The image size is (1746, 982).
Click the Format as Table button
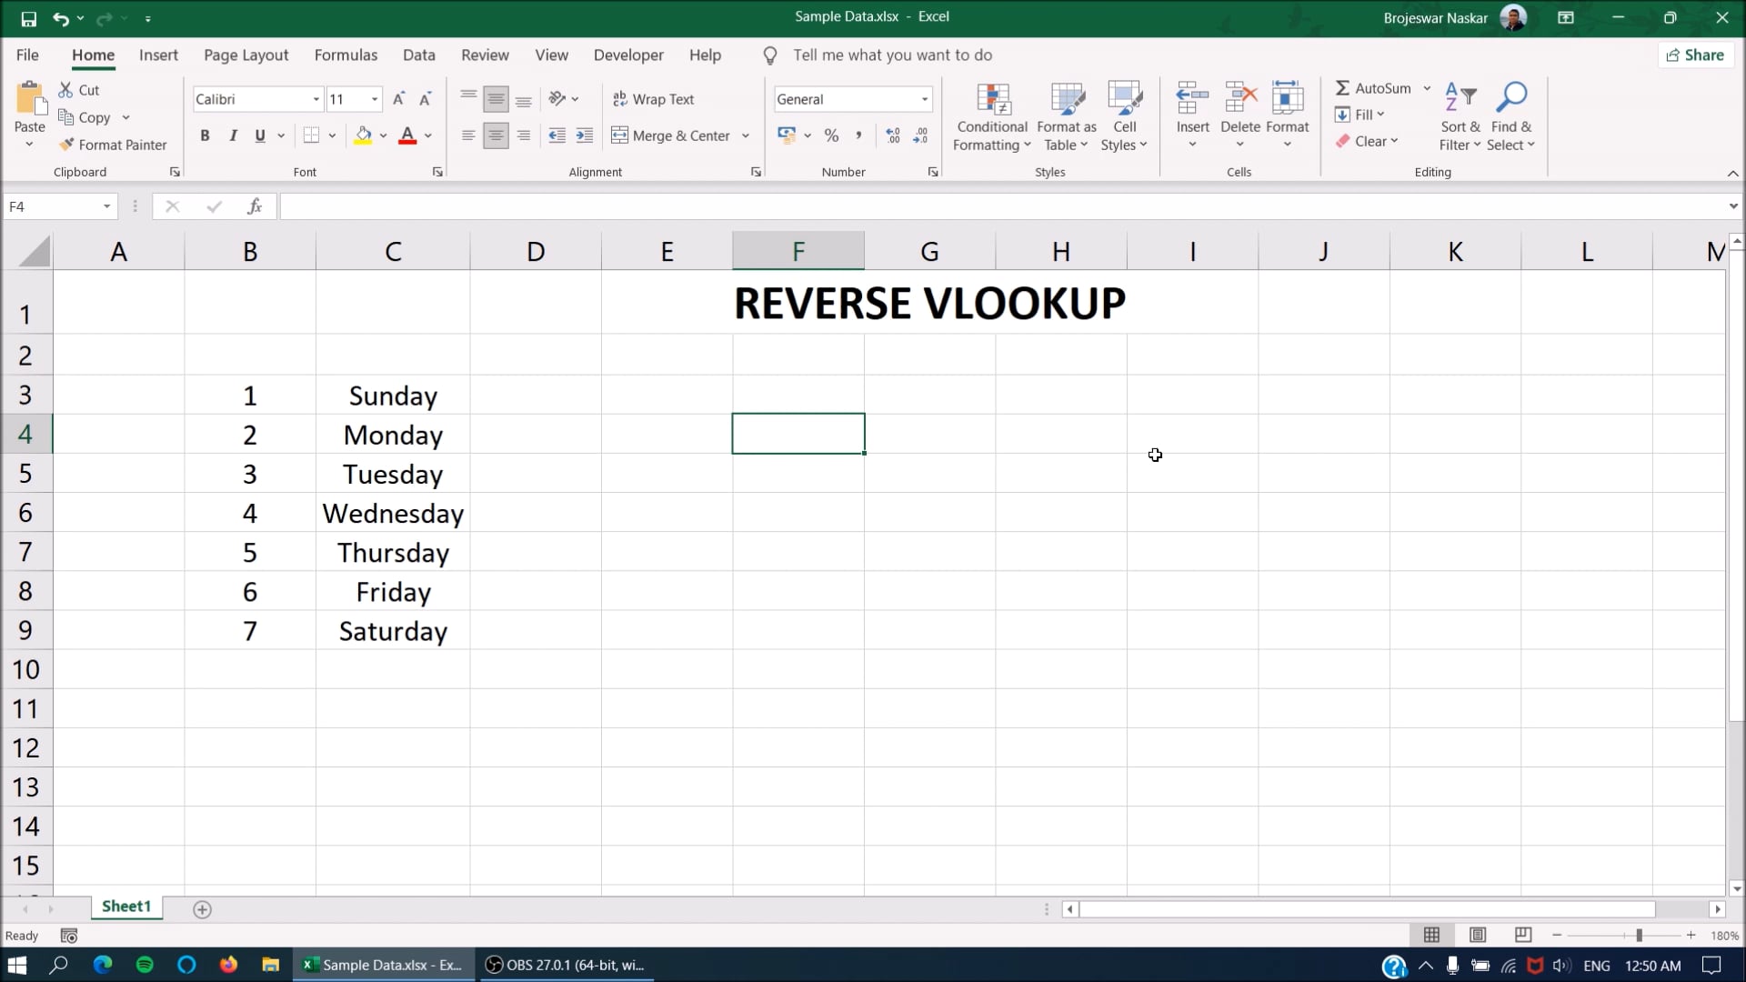[1067, 117]
